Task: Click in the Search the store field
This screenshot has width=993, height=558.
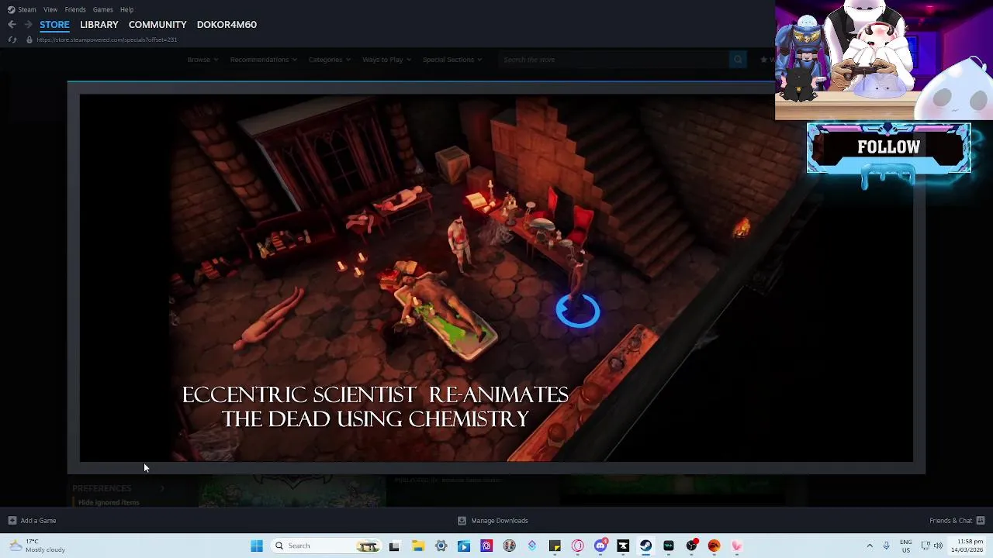Action: click(613, 60)
